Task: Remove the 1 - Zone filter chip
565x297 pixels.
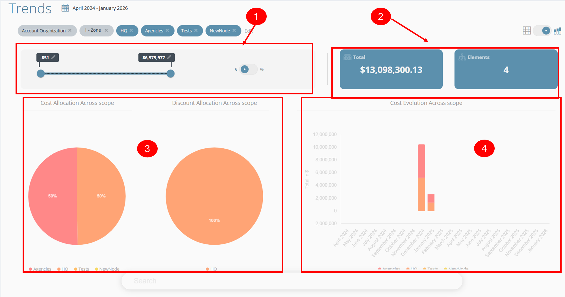Action: (x=106, y=30)
